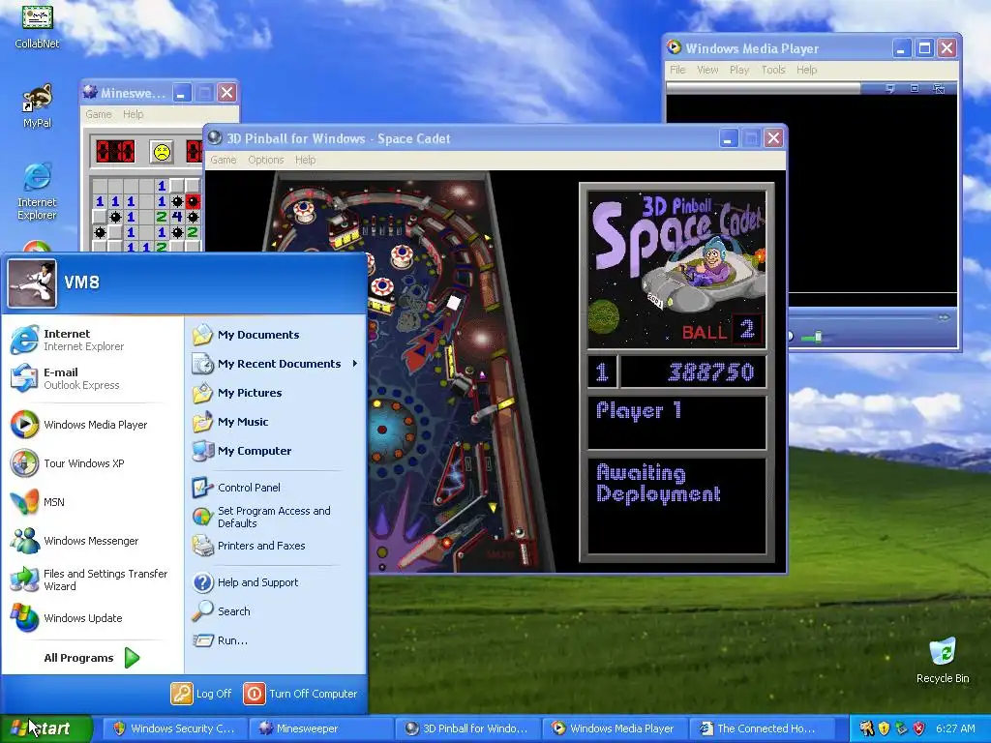The width and height of the screenshot is (991, 743).
Task: Click the Minesweeper cell showing number 4
Action: point(177,217)
